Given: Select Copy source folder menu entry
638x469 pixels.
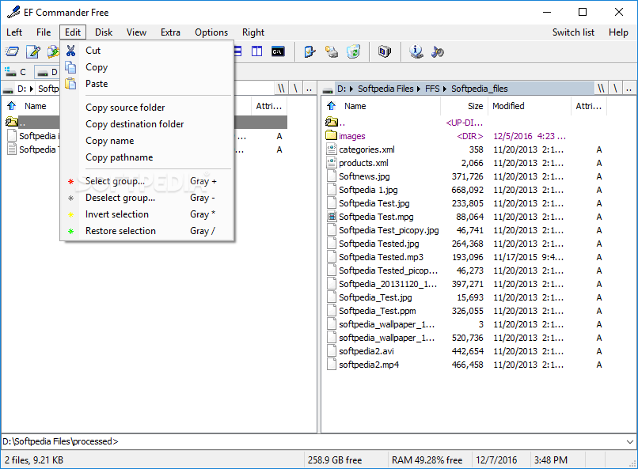Looking at the screenshot, I should coord(147,108).
